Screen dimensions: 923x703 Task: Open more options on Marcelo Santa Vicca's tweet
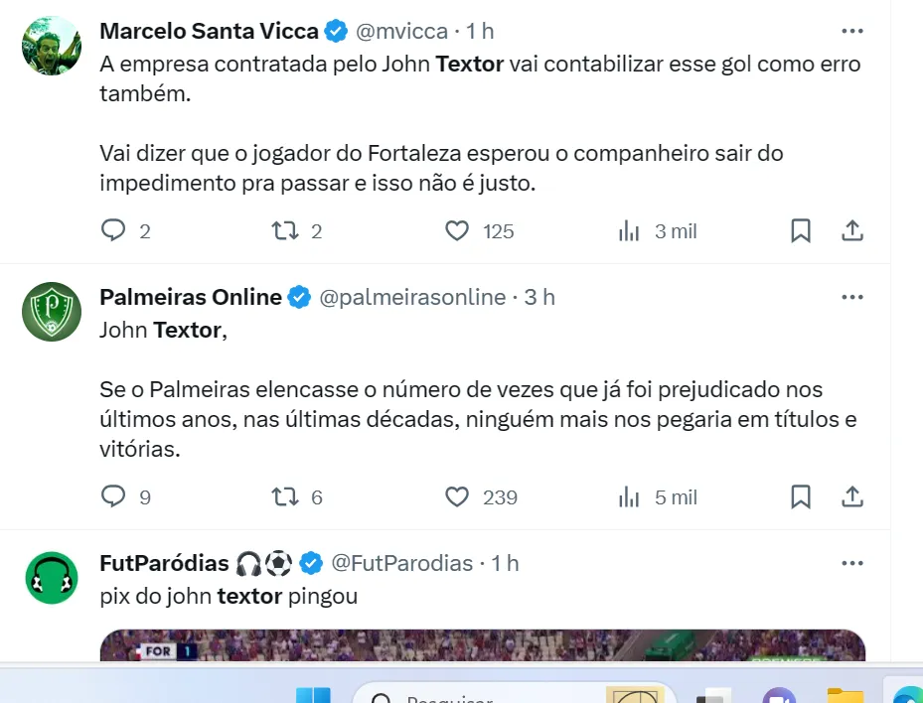(x=852, y=31)
